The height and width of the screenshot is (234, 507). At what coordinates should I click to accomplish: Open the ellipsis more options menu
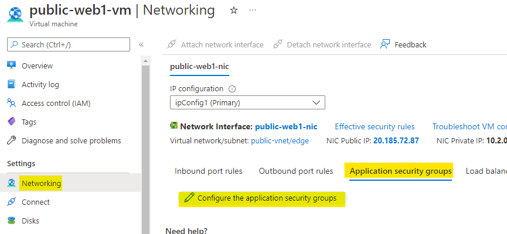[x=253, y=11]
